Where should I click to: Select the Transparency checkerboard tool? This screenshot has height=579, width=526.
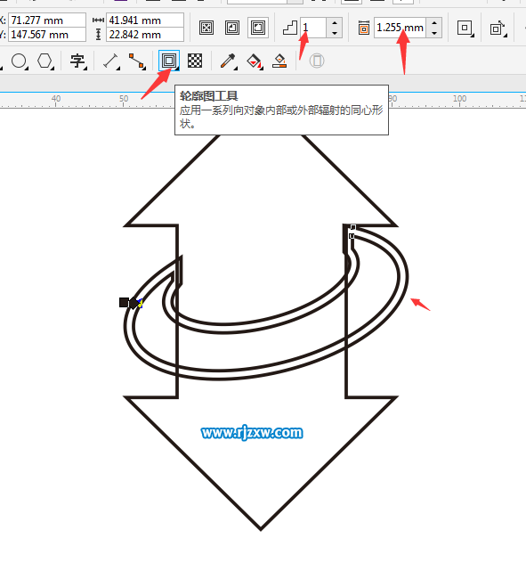click(195, 61)
